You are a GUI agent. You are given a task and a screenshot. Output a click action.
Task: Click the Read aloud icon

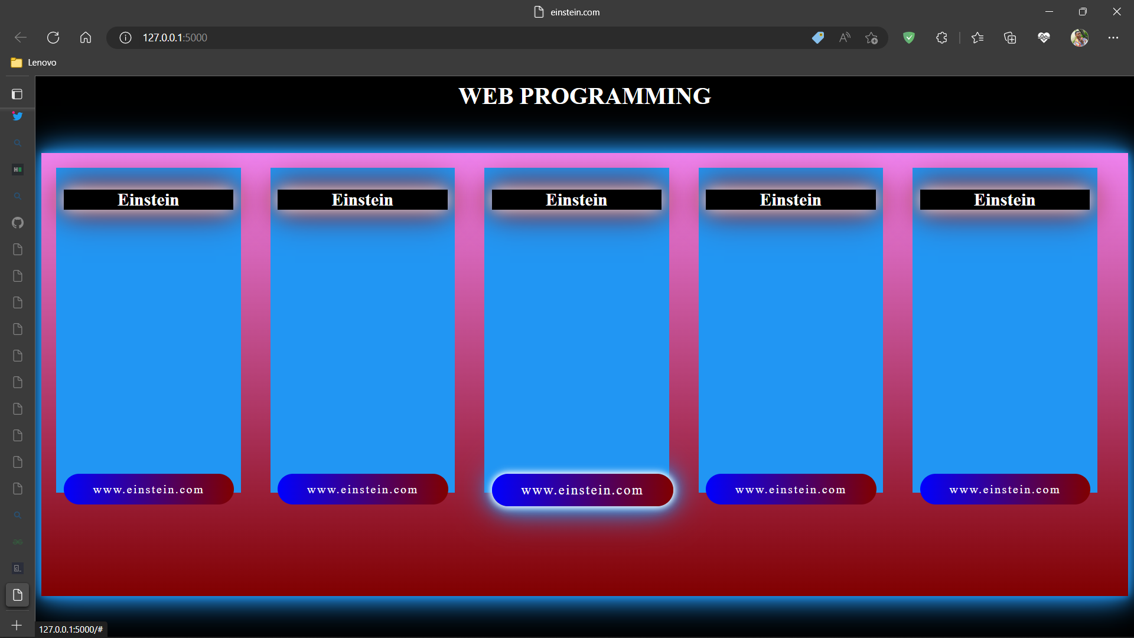tap(845, 38)
